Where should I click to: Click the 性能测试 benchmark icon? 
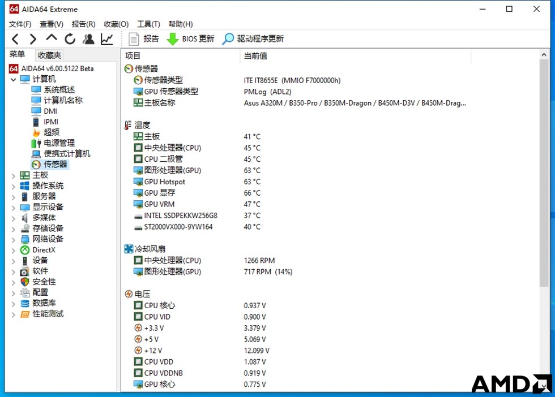(x=25, y=314)
